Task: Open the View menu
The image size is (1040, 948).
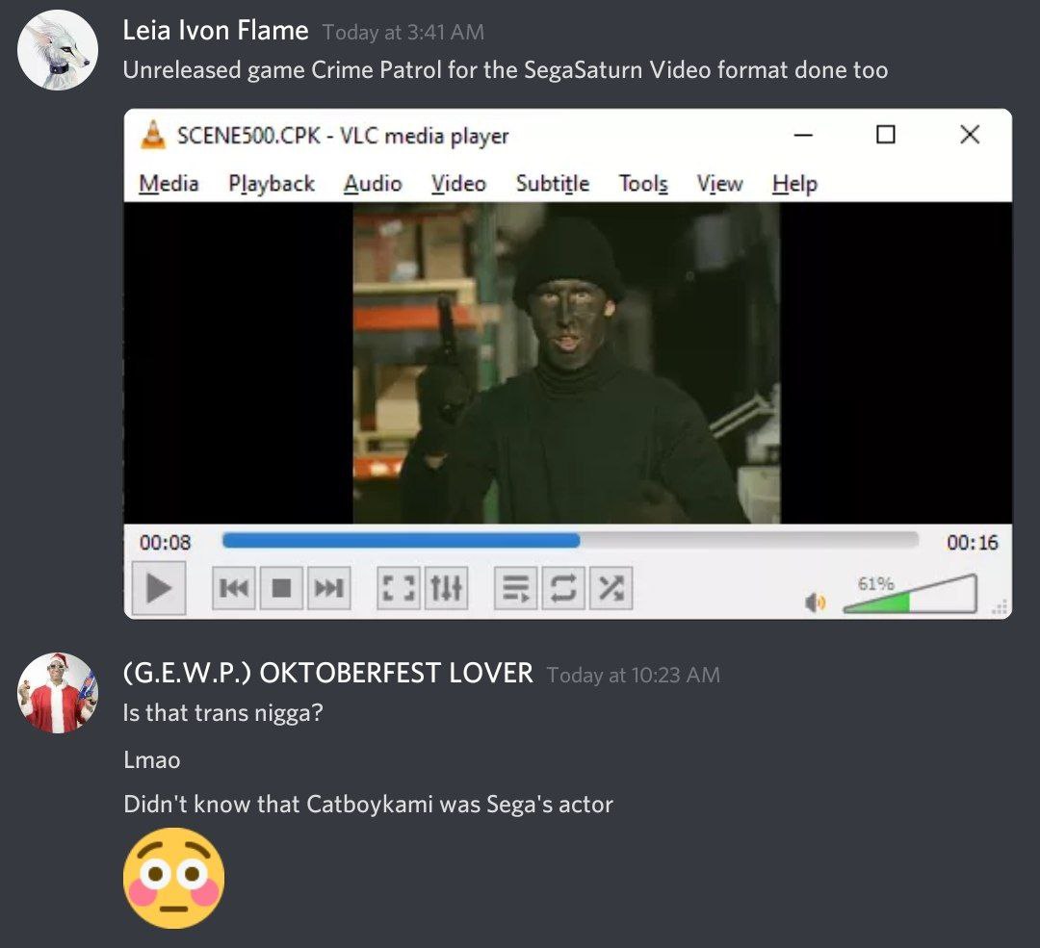Action: click(x=719, y=184)
